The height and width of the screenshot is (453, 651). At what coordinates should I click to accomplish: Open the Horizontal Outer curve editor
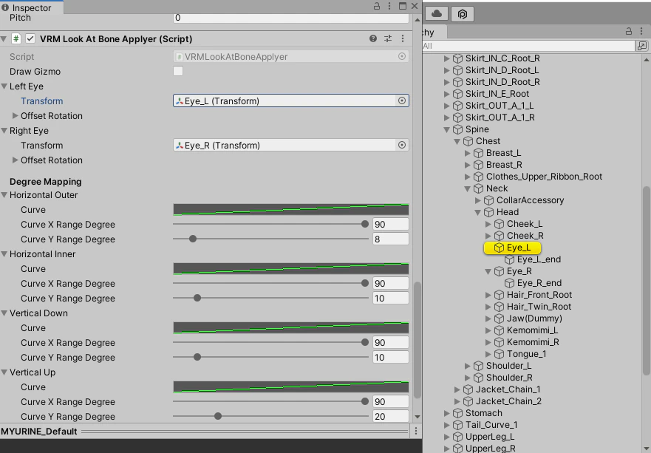(x=291, y=210)
